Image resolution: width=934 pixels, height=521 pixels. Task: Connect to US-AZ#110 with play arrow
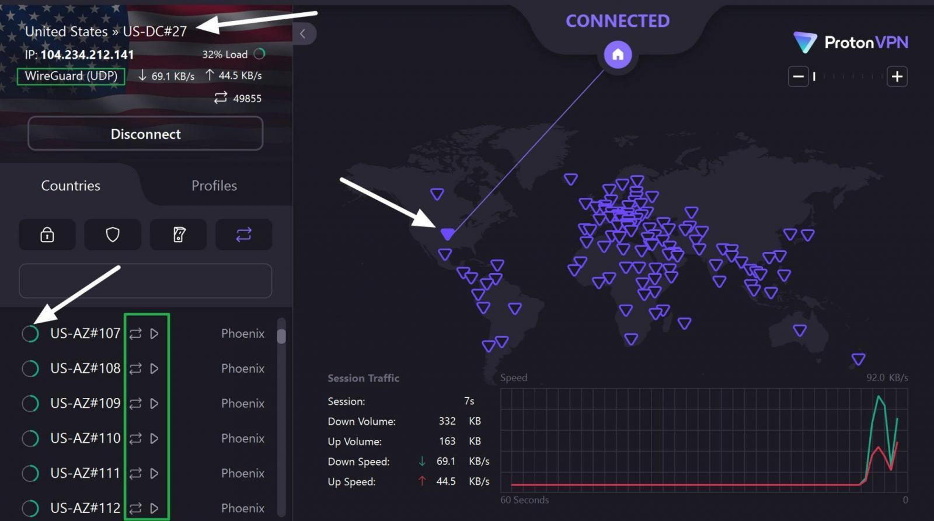(154, 438)
